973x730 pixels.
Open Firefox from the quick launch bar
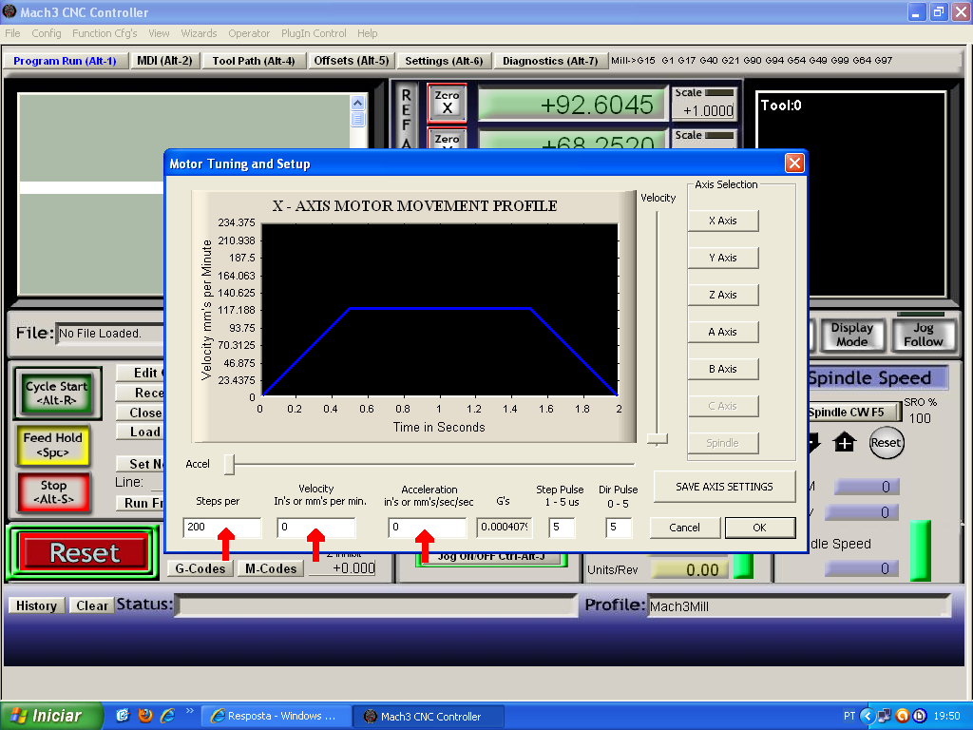pyautogui.click(x=145, y=715)
